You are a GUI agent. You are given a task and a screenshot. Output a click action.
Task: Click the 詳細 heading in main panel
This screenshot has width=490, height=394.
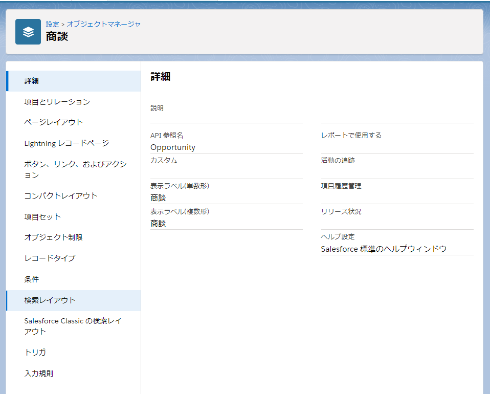(x=161, y=77)
